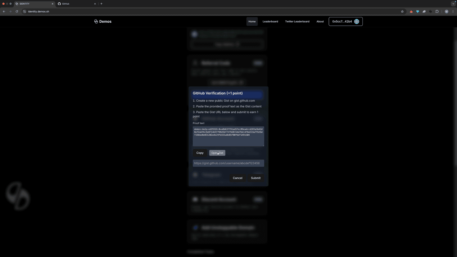Image resolution: width=457 pixels, height=257 pixels.
Task: Open the Chrome extensions puzzle piece icon
Action: 437,11
